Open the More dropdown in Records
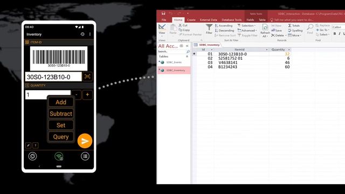Viewport: 345px width, 194px height. click(x=295, y=36)
